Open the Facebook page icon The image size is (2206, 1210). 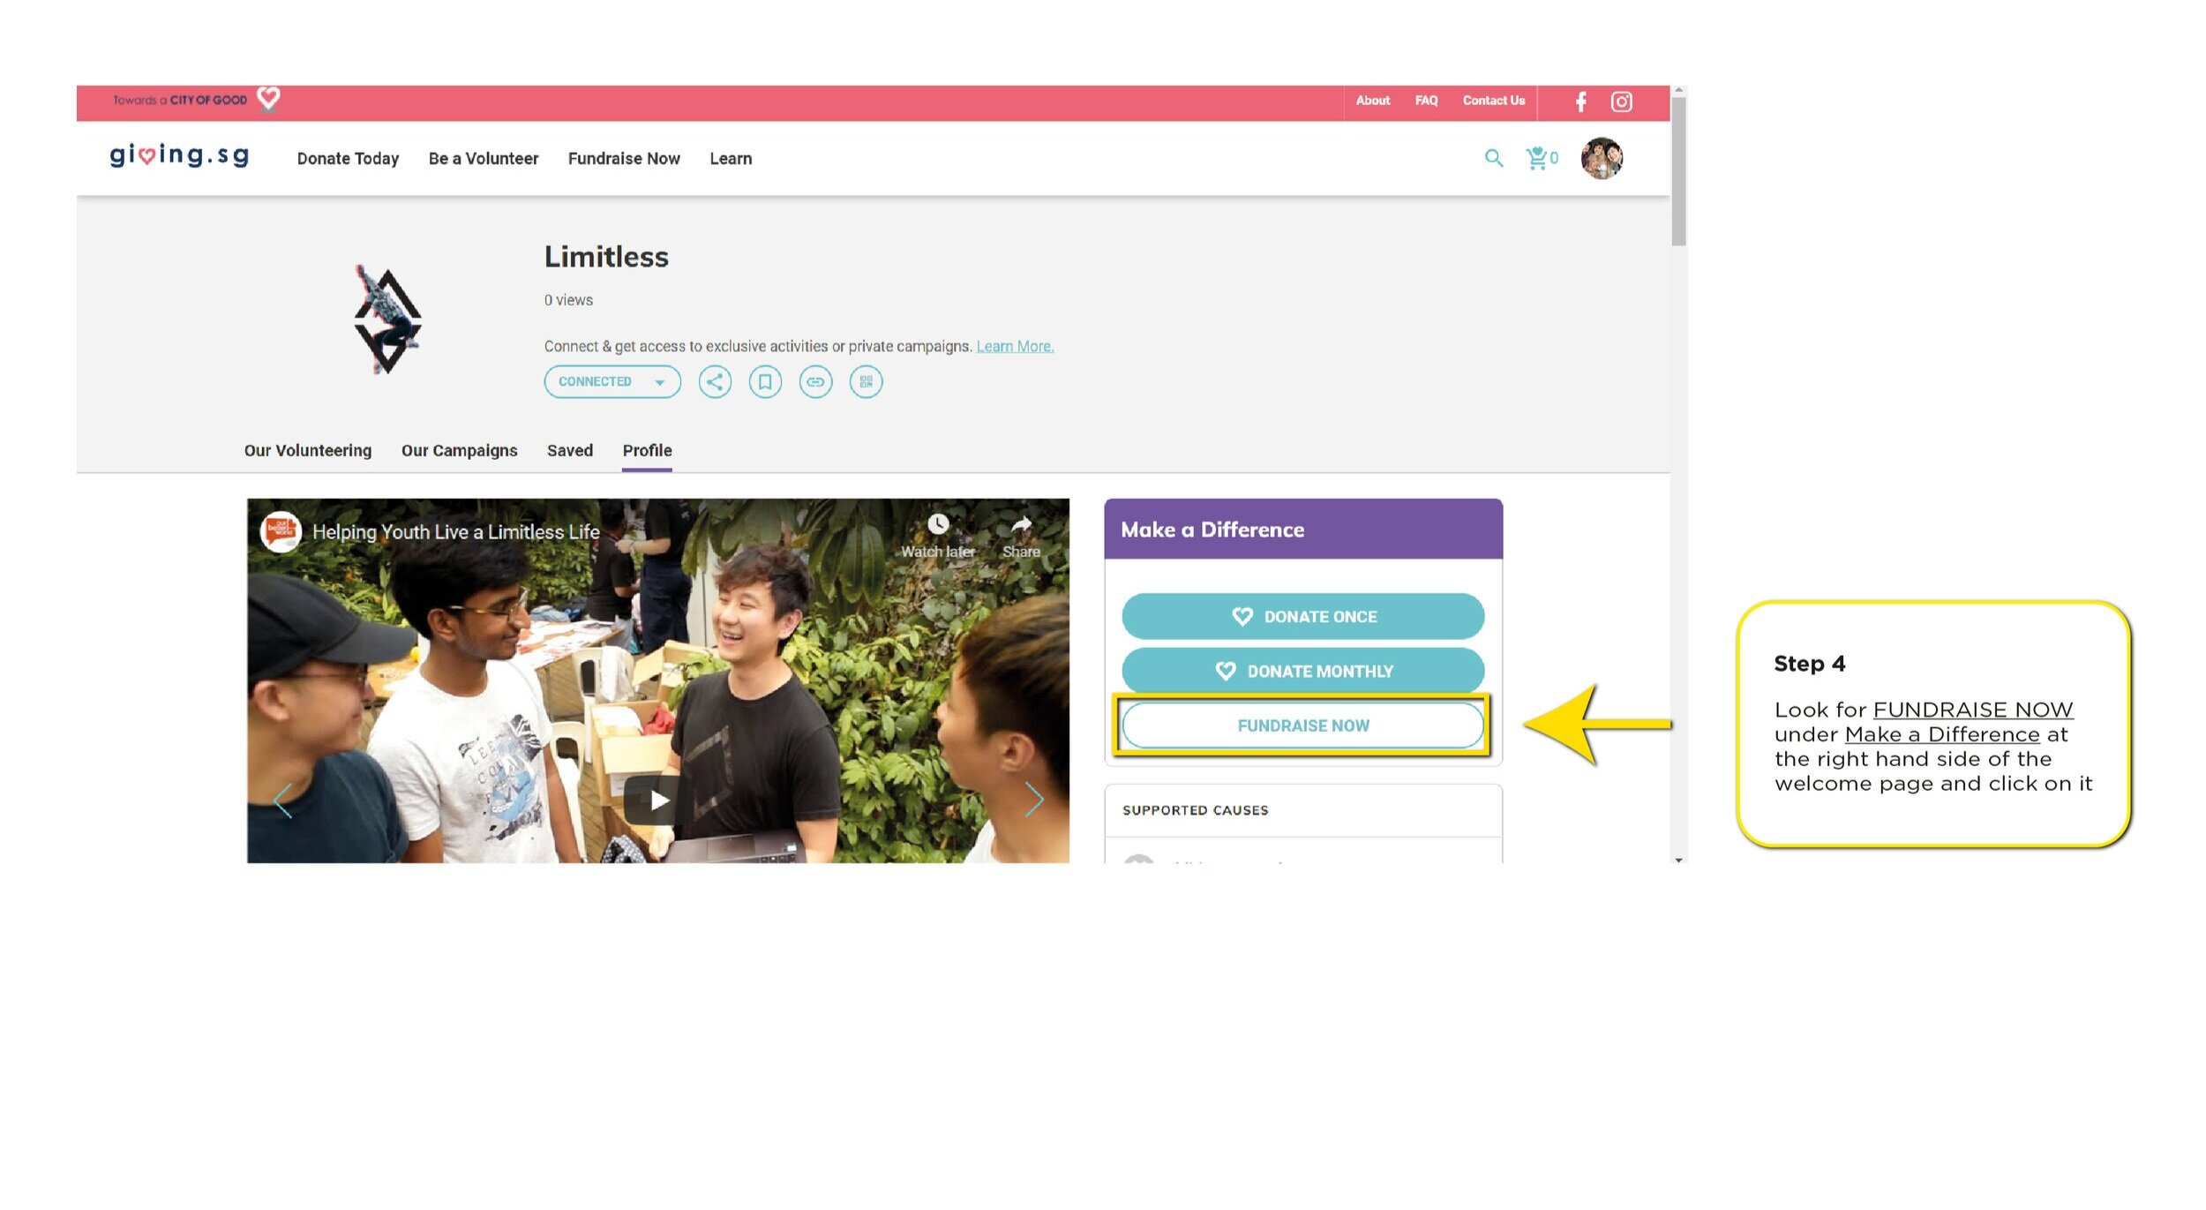(1580, 101)
